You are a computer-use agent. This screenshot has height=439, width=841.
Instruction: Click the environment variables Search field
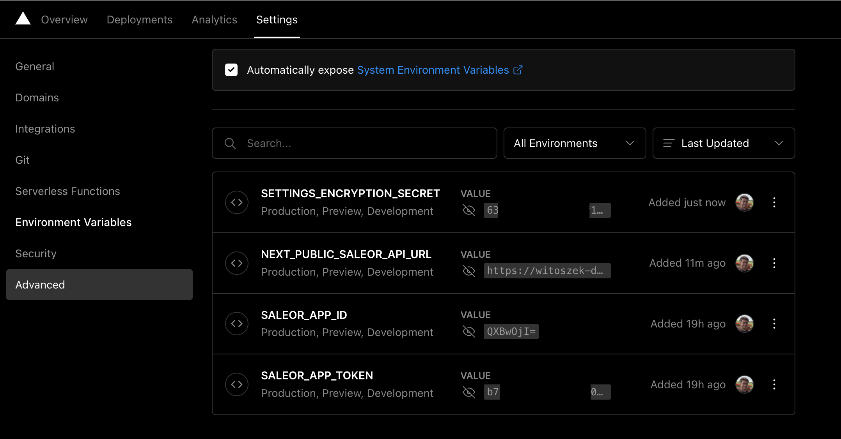click(354, 143)
